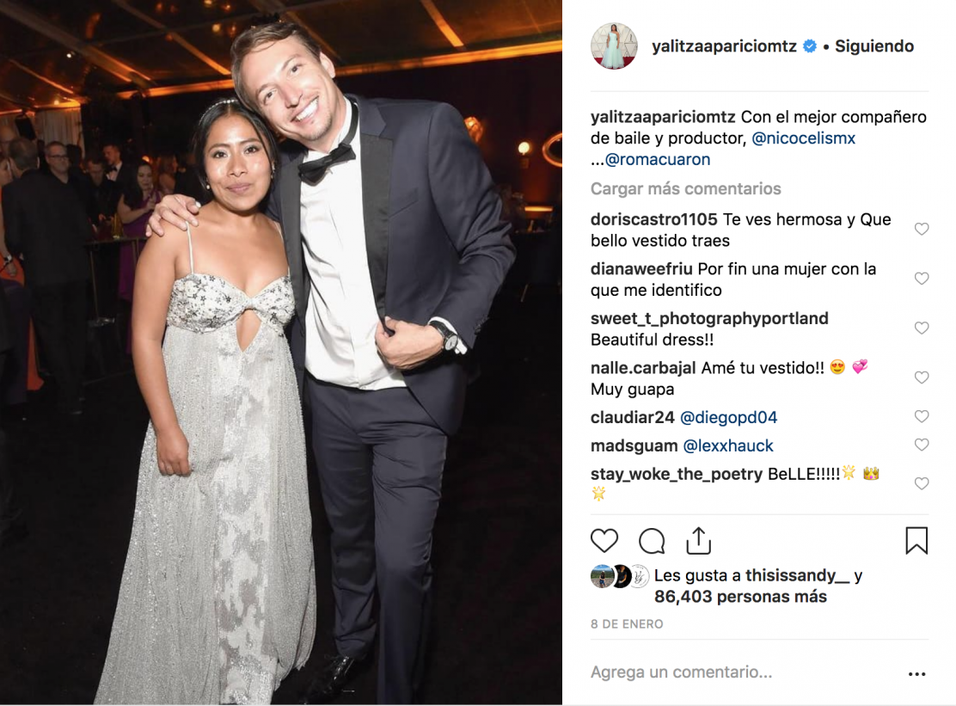Image resolution: width=956 pixels, height=706 pixels.
Task: Open the @diegopd04 tagged profile
Action: tap(728, 418)
